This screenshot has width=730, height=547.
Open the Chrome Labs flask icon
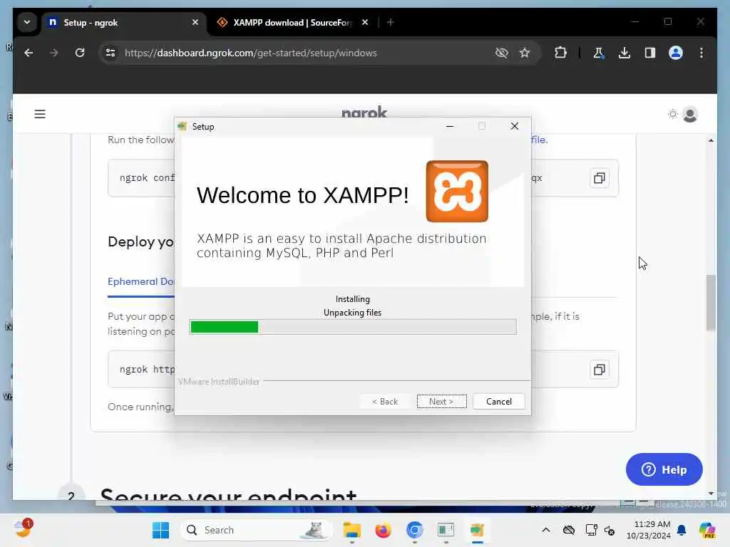point(599,53)
